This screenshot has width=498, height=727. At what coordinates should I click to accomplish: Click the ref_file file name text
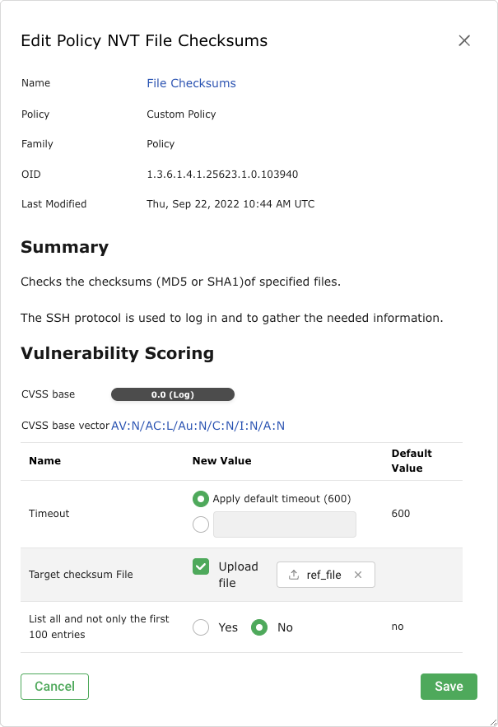point(323,575)
